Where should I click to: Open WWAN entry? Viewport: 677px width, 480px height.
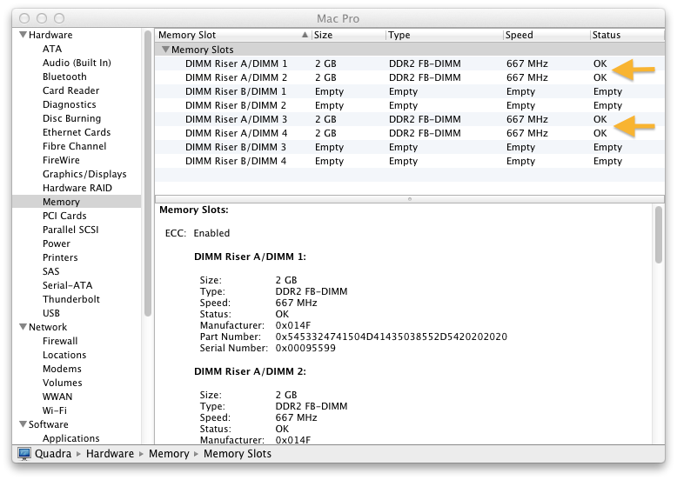click(x=57, y=397)
